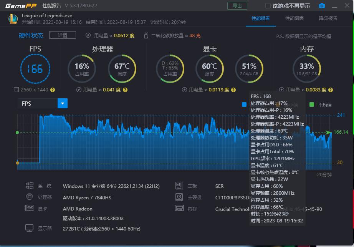
Task: Click the 硬件状态 heading link
Action: click(31, 35)
